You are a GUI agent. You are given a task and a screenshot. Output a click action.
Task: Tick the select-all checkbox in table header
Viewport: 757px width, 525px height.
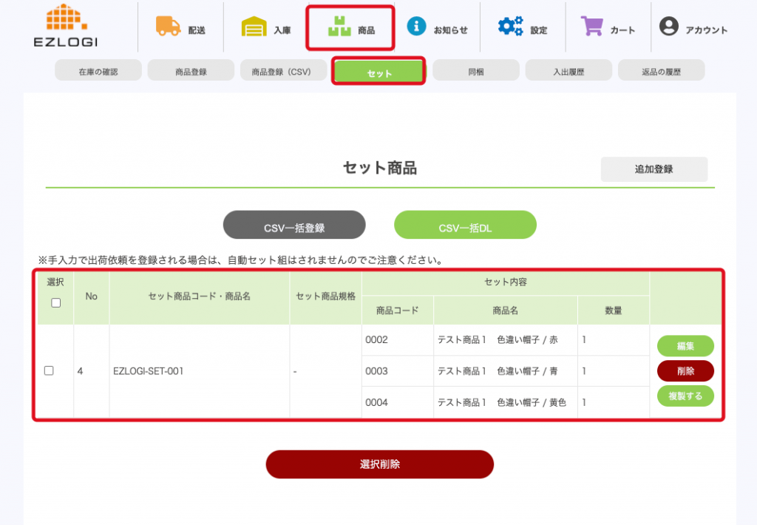pyautogui.click(x=55, y=302)
